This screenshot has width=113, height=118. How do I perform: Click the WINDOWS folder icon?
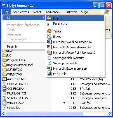pos(4,74)
